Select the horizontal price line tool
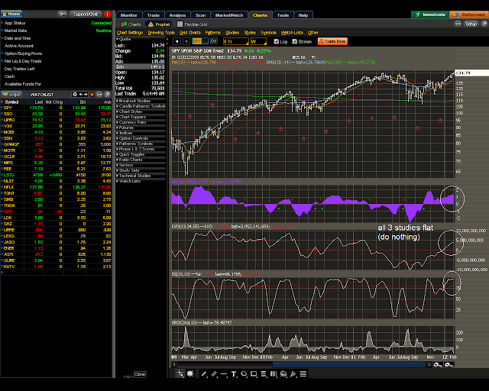 click(x=224, y=374)
